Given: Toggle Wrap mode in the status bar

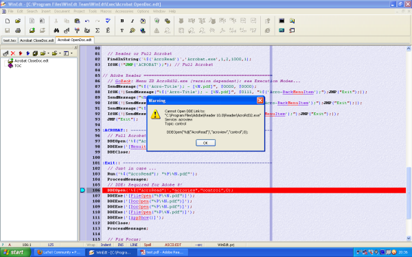Looking at the screenshot, I should [91, 245].
